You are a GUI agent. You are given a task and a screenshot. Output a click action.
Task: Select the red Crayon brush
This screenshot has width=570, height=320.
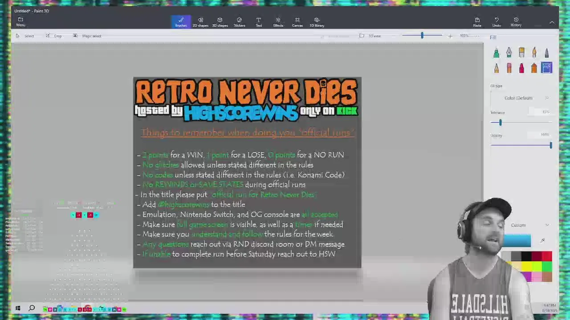click(x=521, y=68)
